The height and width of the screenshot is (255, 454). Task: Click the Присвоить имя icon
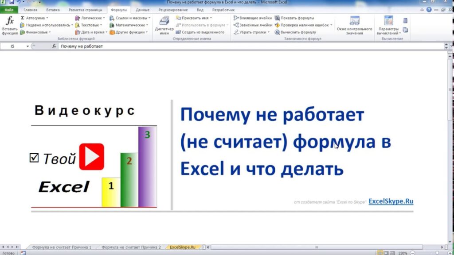pos(178,18)
